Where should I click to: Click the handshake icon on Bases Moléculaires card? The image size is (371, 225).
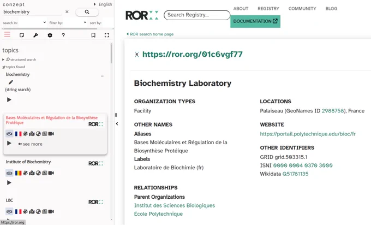coord(9,134)
